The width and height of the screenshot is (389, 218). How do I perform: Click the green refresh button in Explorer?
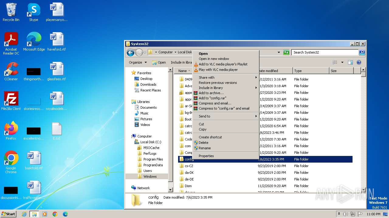[x=286, y=52]
